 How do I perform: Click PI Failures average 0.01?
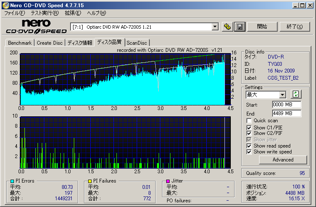[x=146, y=187]
